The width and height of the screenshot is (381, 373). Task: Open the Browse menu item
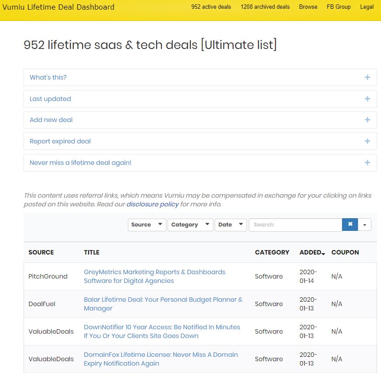[308, 7]
